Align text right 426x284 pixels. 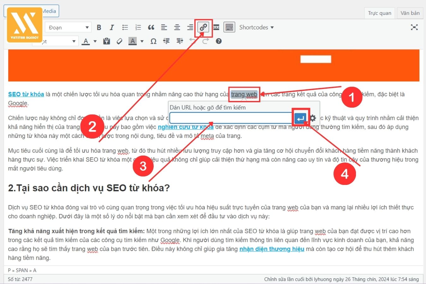[190, 27]
